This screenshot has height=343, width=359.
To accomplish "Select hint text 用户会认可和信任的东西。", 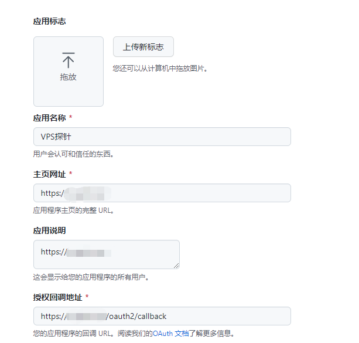I will coord(73,154).
